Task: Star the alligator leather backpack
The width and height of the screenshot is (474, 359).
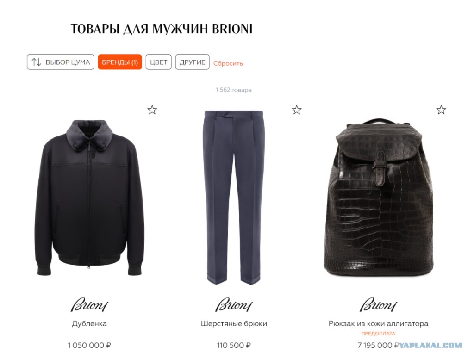Action: (x=441, y=110)
